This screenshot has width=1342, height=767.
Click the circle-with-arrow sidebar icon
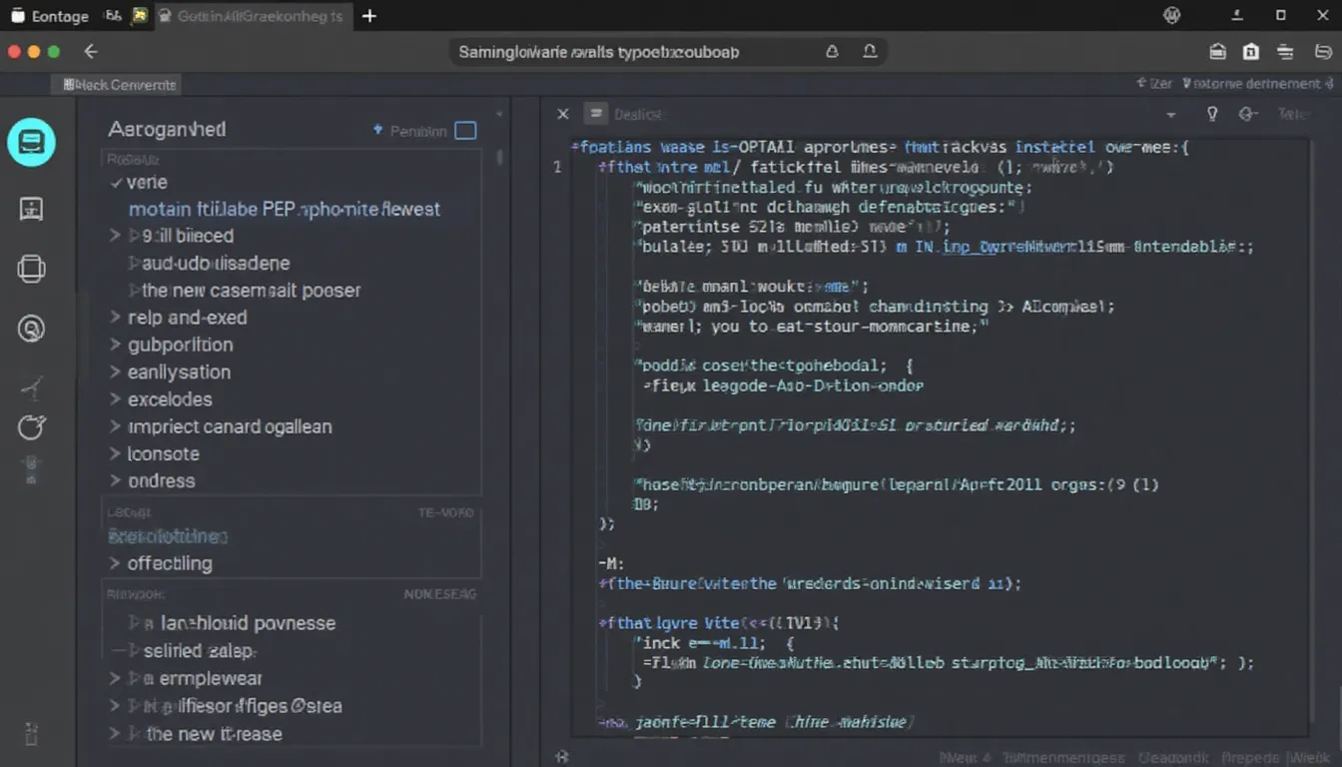pyautogui.click(x=31, y=426)
